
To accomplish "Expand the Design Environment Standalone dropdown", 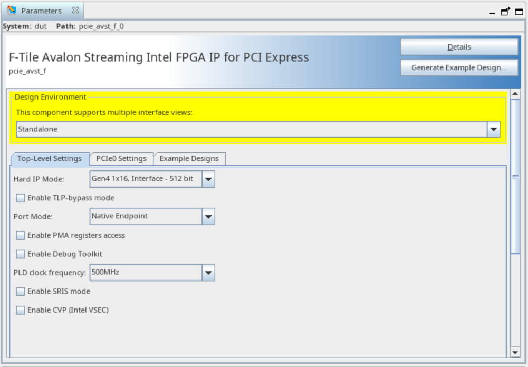I will [494, 129].
